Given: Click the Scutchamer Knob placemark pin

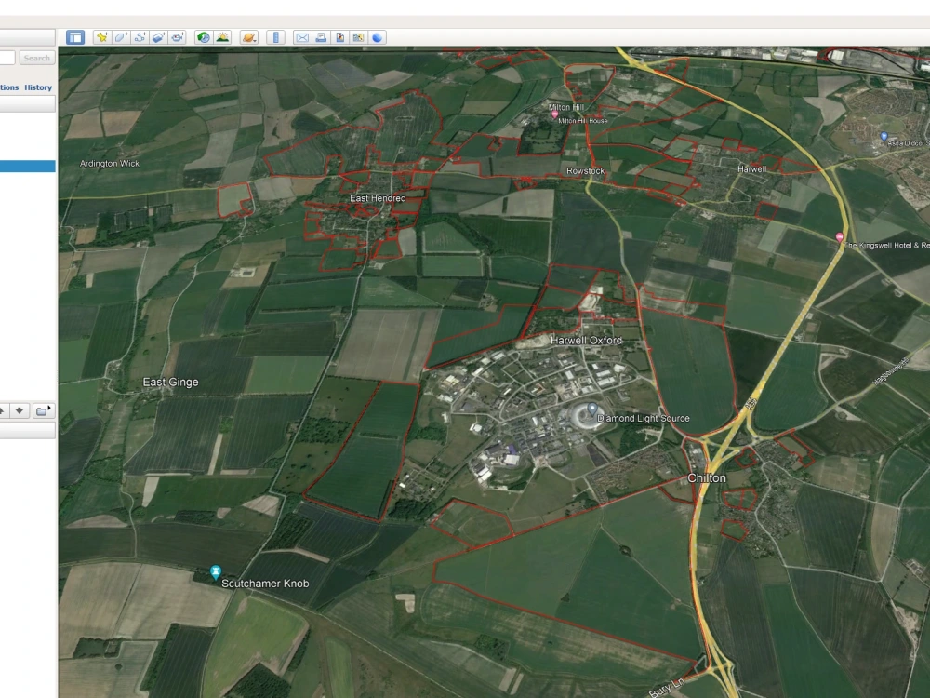Looking at the screenshot, I should click(216, 572).
